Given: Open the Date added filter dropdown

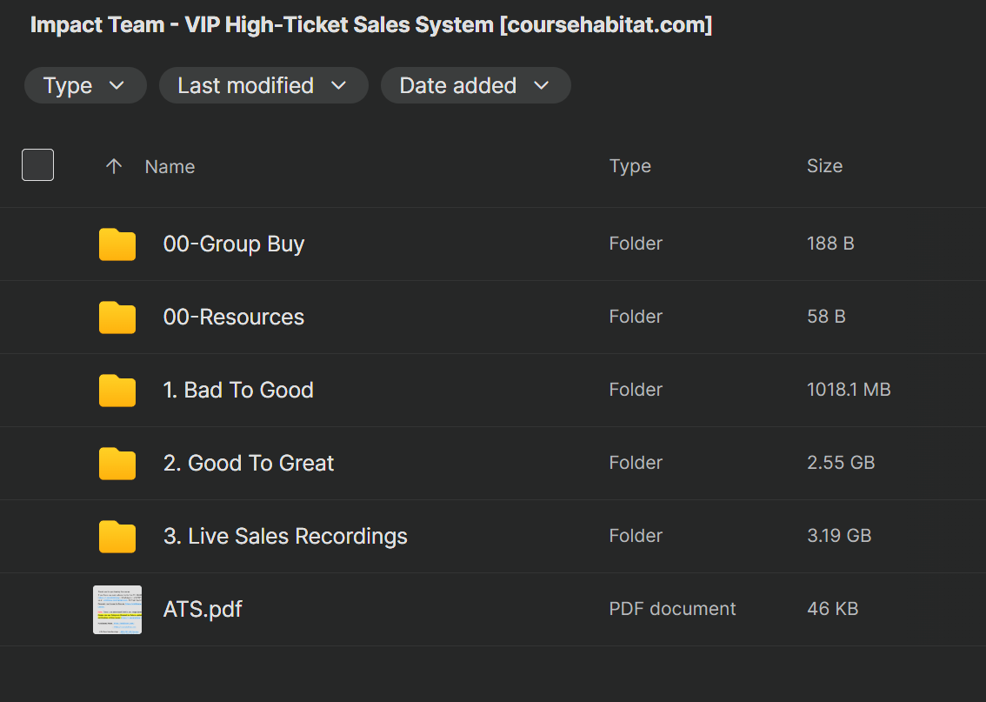Looking at the screenshot, I should pyautogui.click(x=475, y=85).
